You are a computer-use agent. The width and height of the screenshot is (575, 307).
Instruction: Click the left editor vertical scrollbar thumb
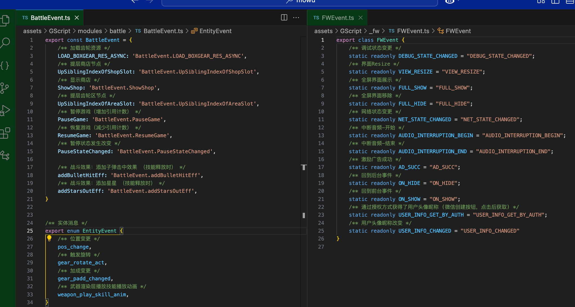pos(304,215)
